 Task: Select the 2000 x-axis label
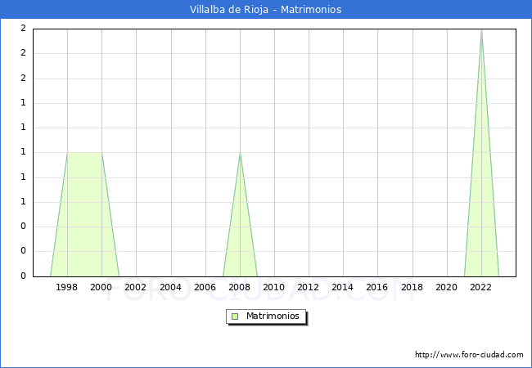101,287
